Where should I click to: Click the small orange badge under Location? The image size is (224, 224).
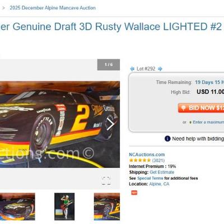tap(134, 193)
